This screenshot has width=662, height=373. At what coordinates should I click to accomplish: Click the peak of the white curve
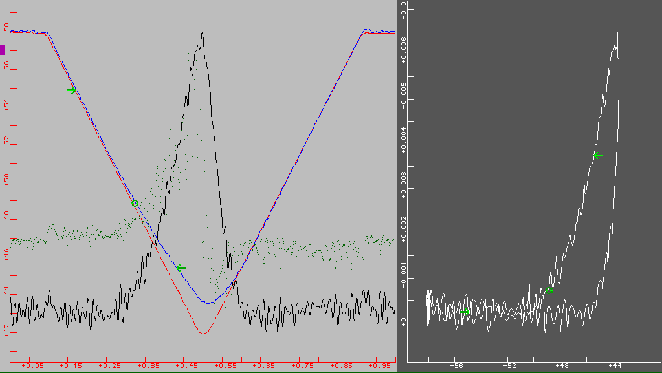tap(617, 32)
